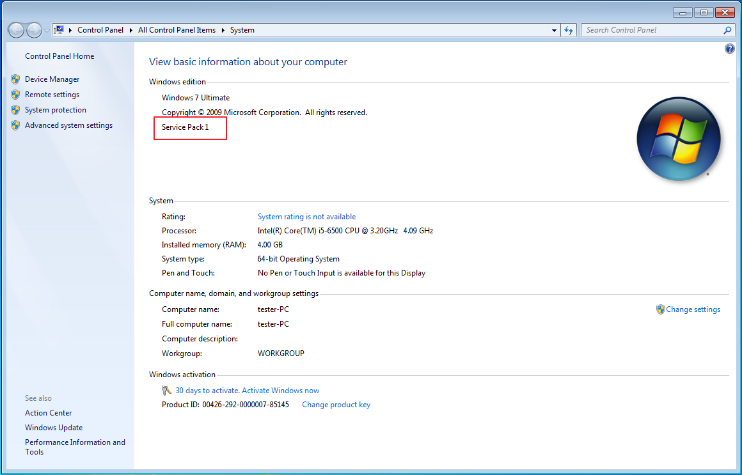This screenshot has width=742, height=475.
Task: Click the Back navigation arrow
Action: pyautogui.click(x=16, y=30)
